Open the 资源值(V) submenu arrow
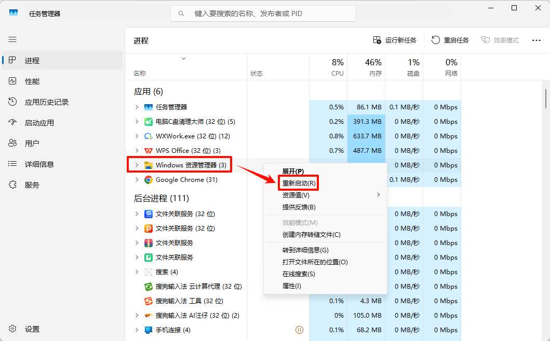The width and height of the screenshot is (550, 341). coord(378,195)
